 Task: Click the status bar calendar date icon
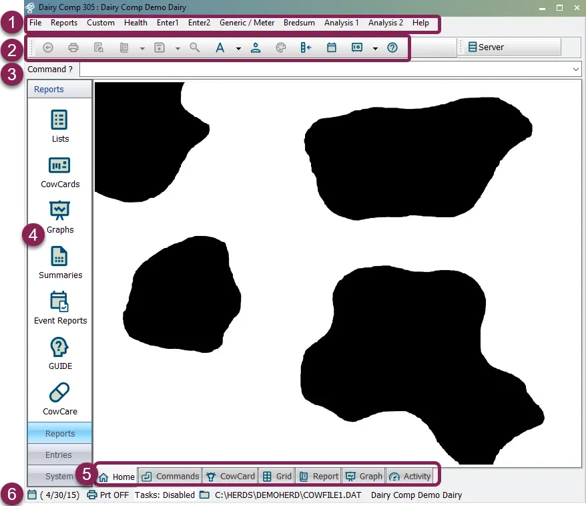(x=32, y=495)
